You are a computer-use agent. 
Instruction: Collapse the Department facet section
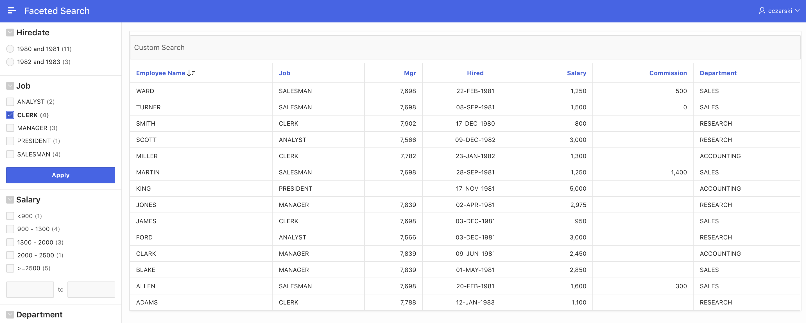coord(10,314)
